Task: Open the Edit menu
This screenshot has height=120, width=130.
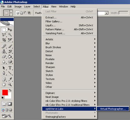Action: coord(10,7)
